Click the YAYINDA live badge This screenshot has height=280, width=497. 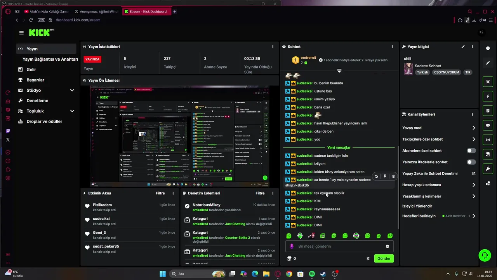point(92,59)
